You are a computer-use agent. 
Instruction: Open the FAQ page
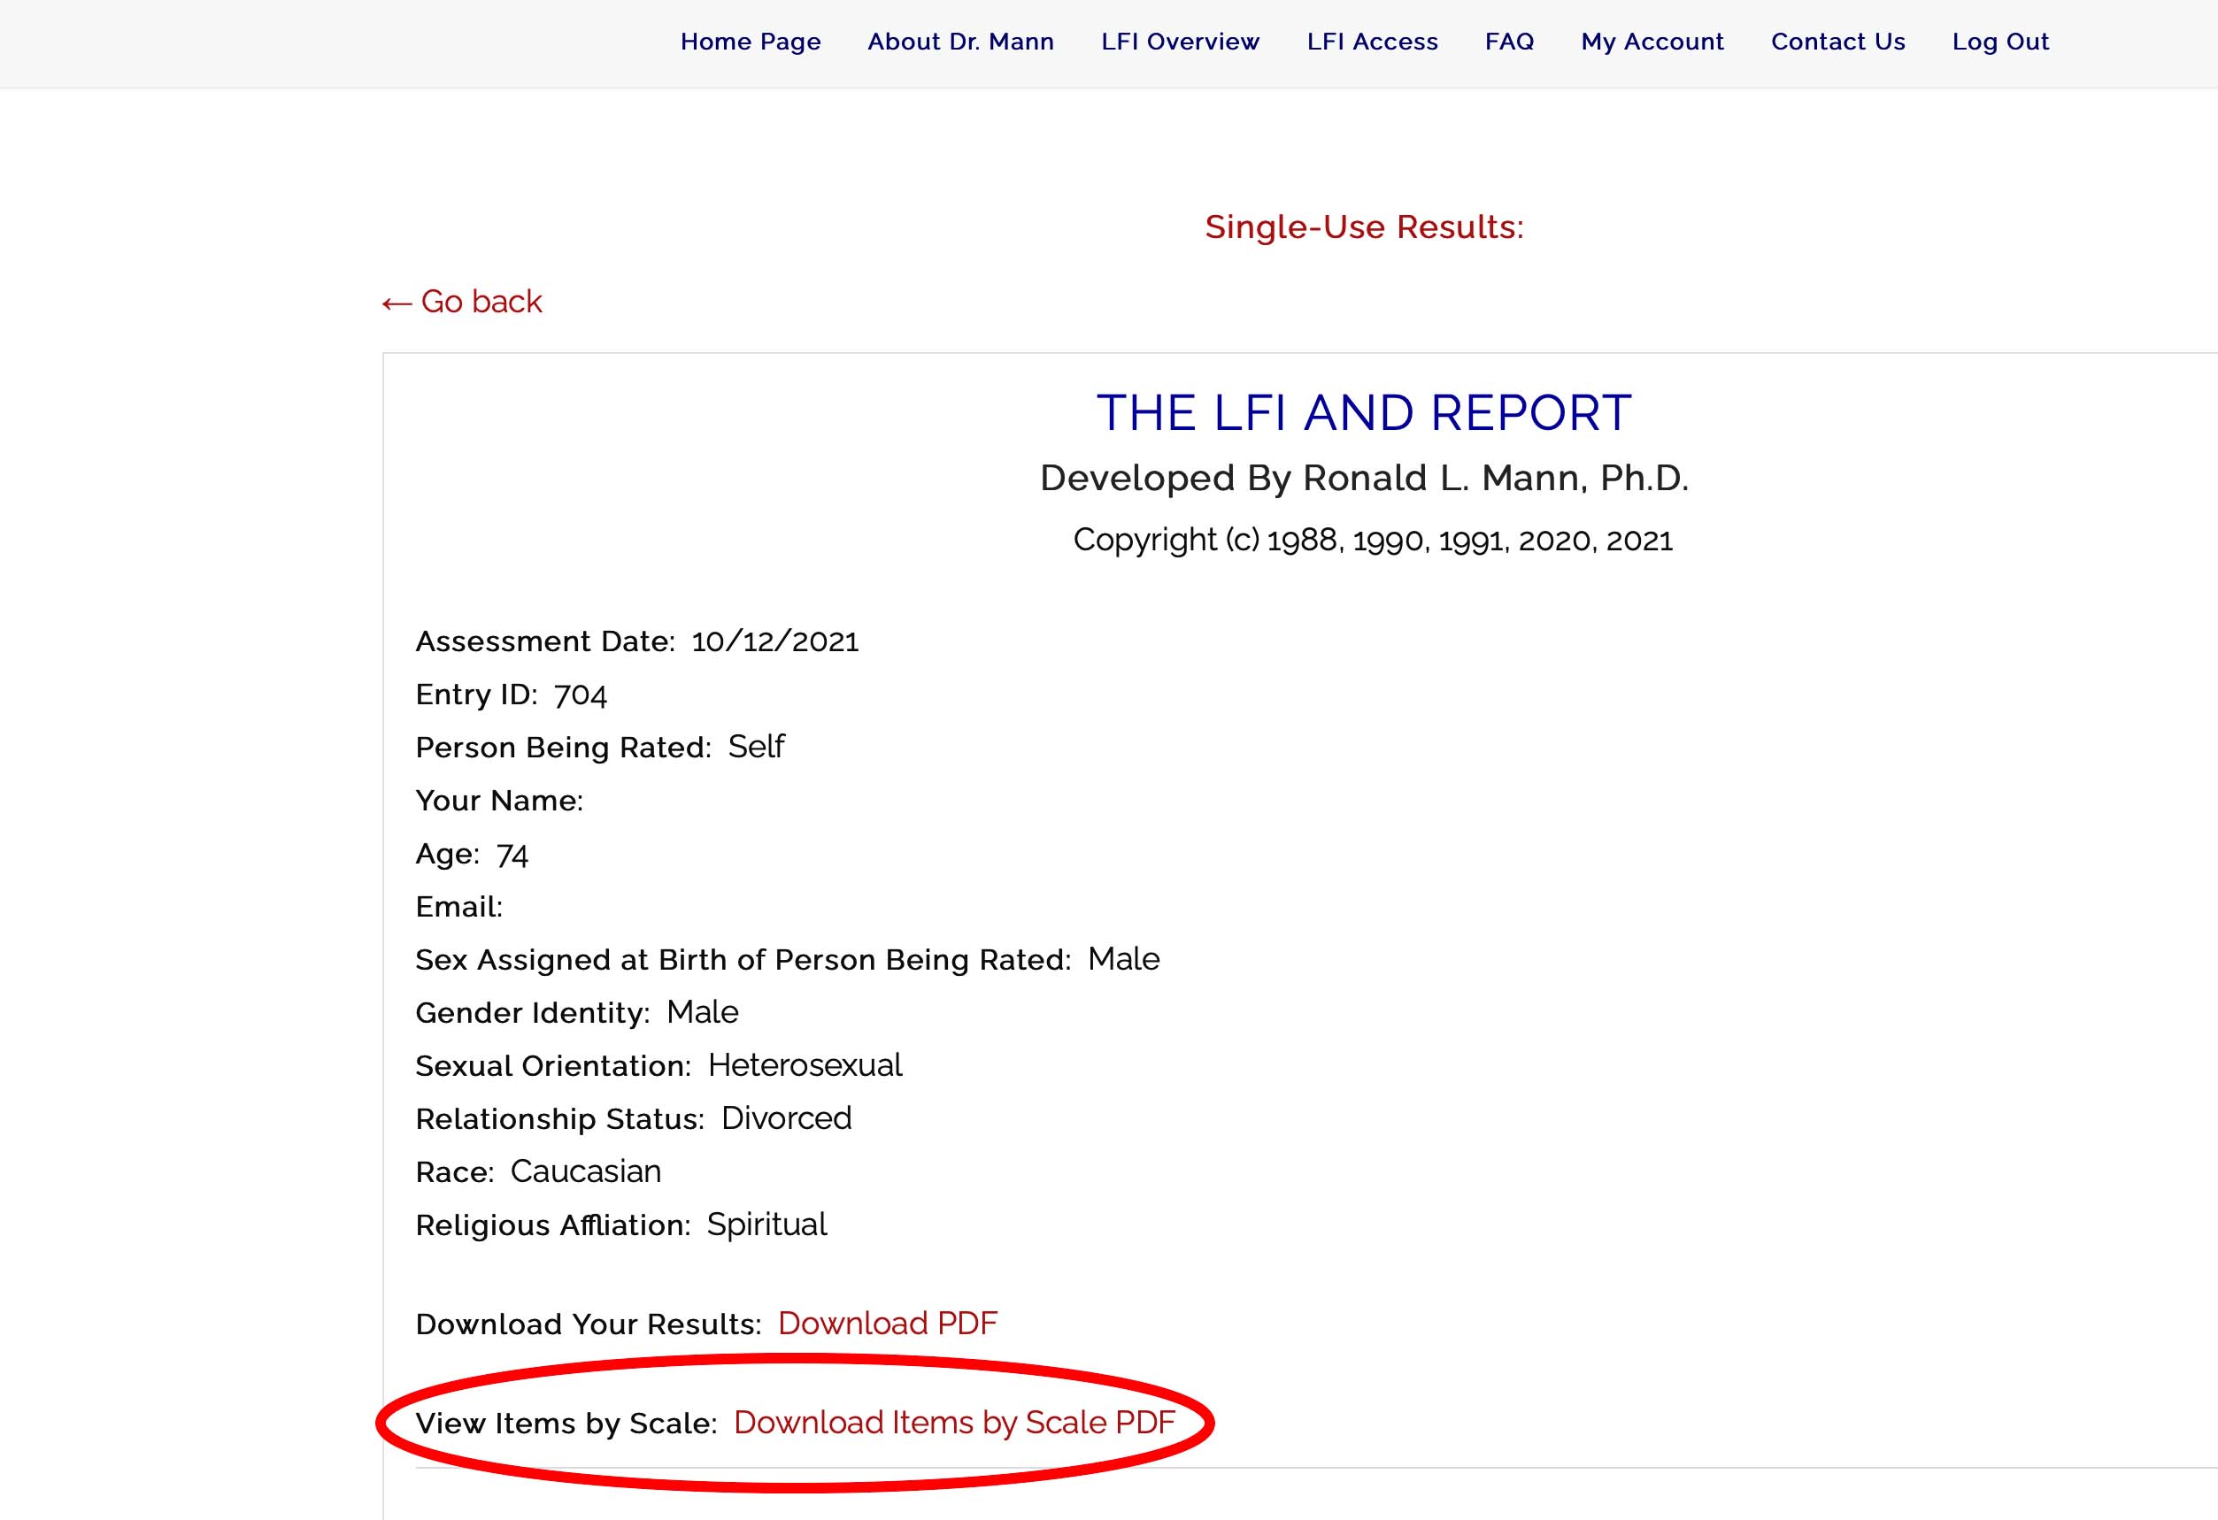(x=1509, y=42)
